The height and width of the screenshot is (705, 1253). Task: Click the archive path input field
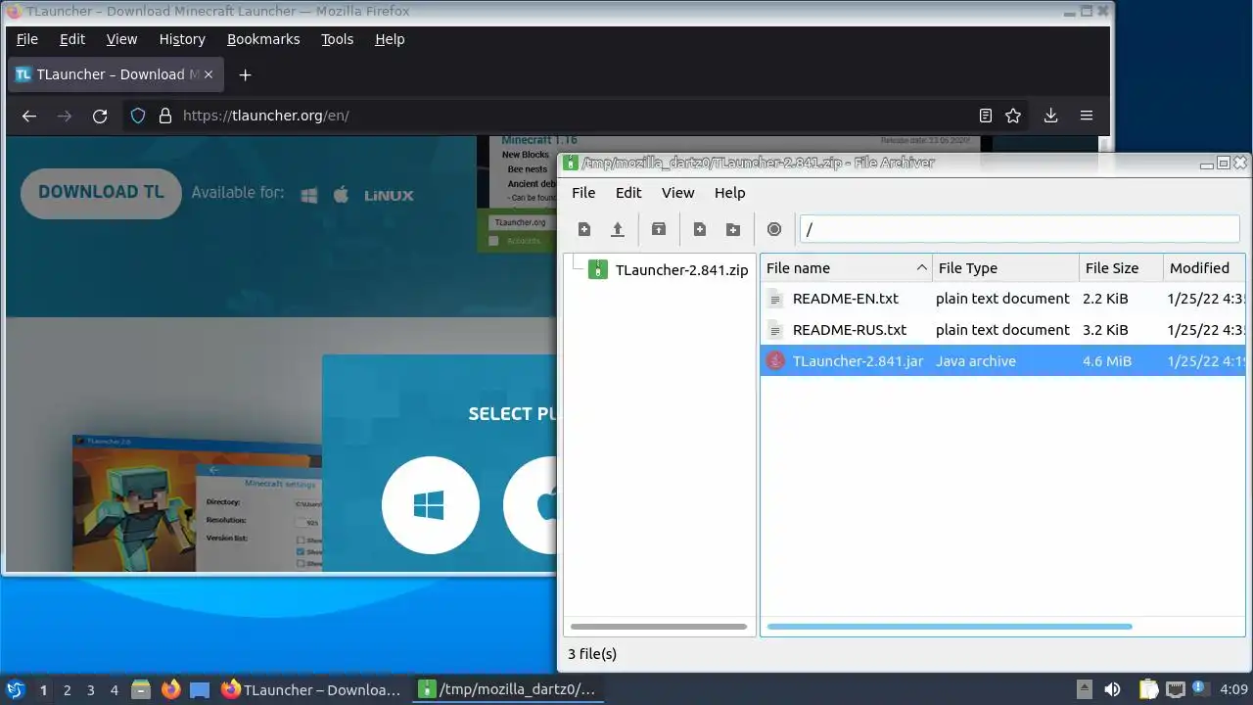click(x=1019, y=229)
